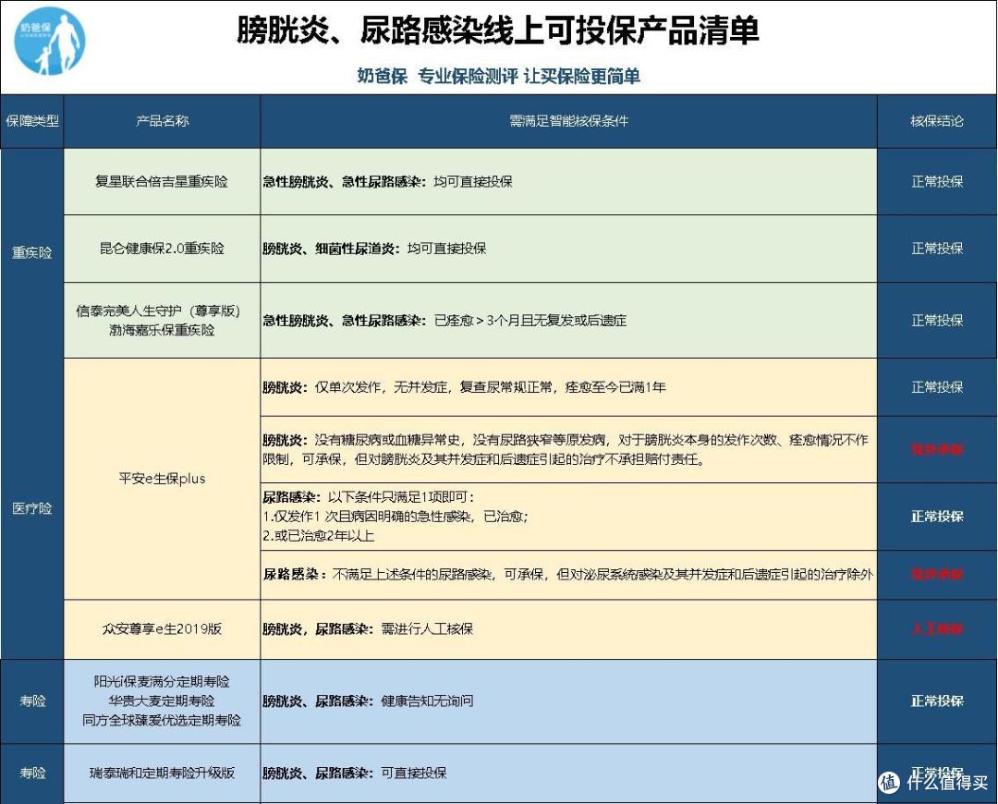The image size is (998, 804).
Task: Click condition 膀胱炎、尿路感染：健康告知无询问
Action: (x=368, y=700)
